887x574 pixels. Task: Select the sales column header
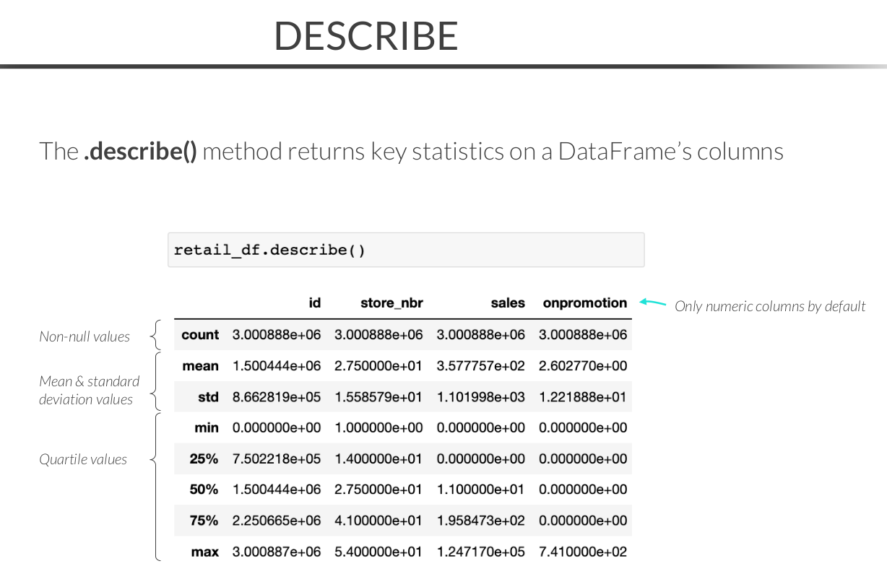click(x=508, y=303)
